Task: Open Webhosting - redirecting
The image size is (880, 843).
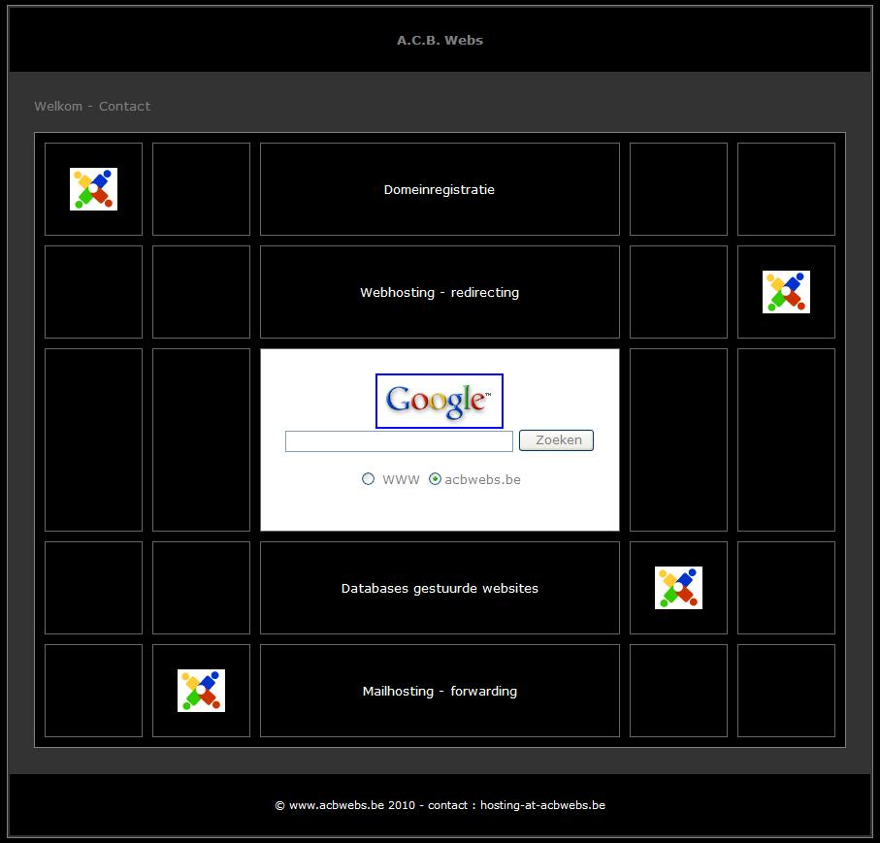Action: tap(440, 292)
